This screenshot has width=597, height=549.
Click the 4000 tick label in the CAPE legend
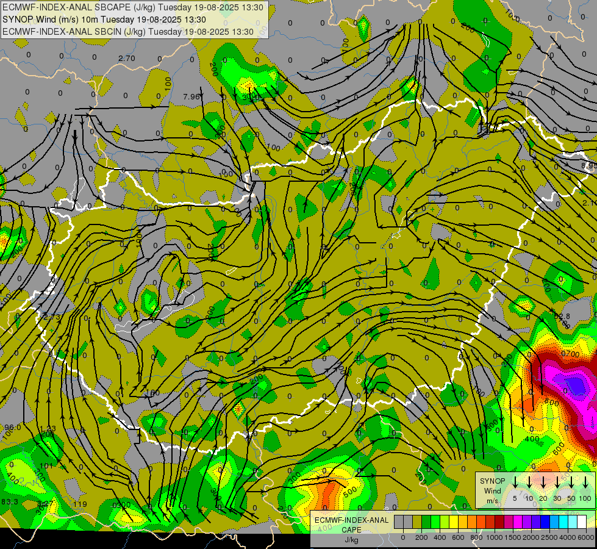pos(568,537)
